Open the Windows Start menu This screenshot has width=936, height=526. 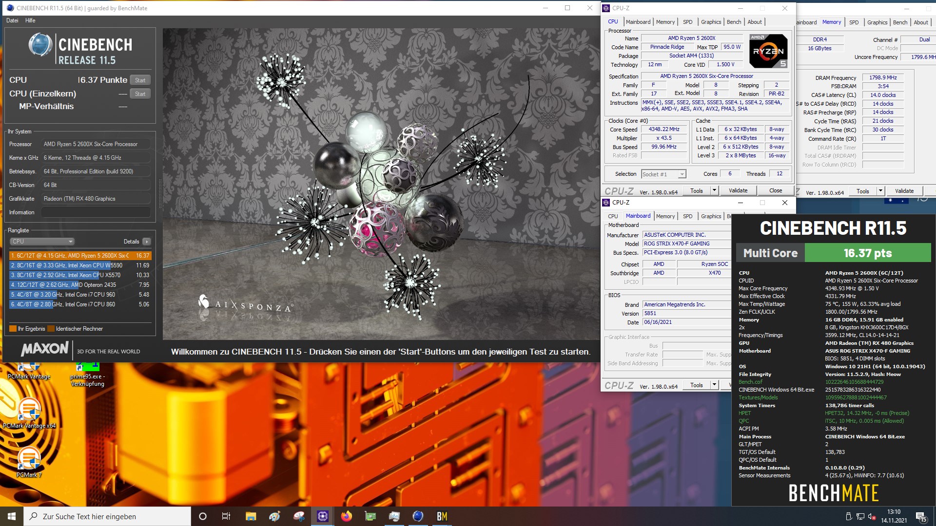pyautogui.click(x=12, y=516)
